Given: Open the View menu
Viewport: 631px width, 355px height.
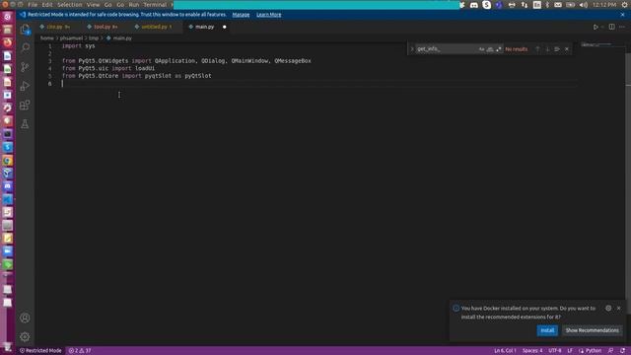Looking at the screenshot, I should click(93, 5).
